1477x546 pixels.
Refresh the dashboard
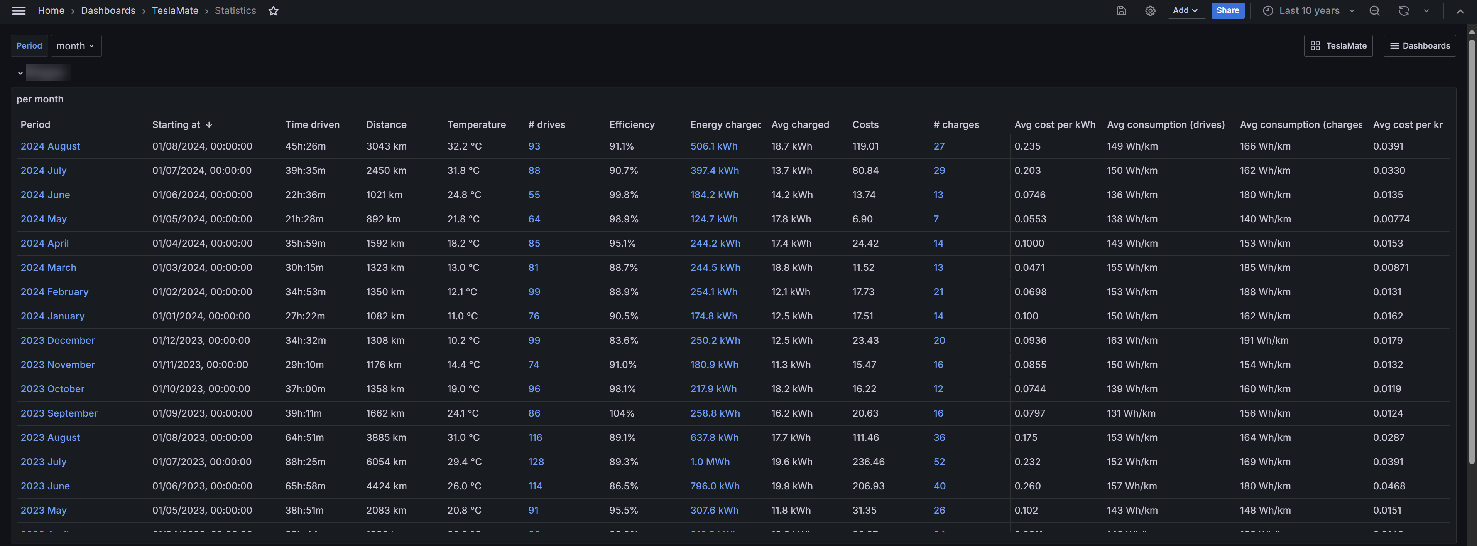point(1403,11)
